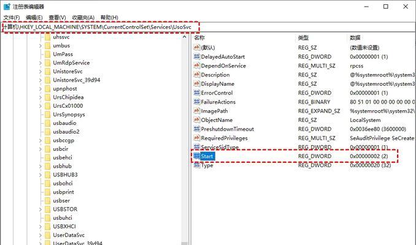416x245 pixels.
Task: Select the usbehci key
Action: tap(63, 157)
